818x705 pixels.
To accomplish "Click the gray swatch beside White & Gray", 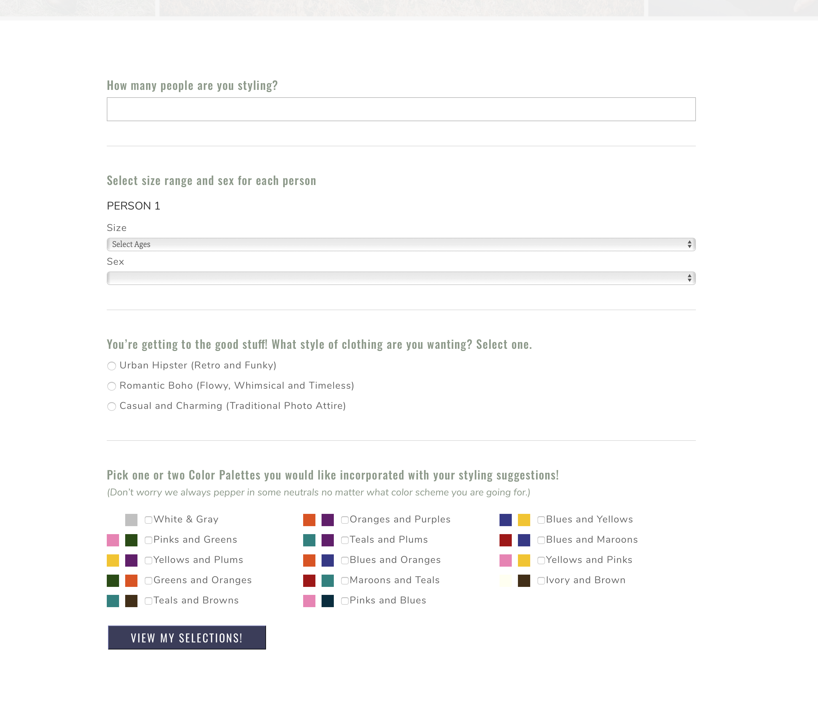I will click(131, 520).
